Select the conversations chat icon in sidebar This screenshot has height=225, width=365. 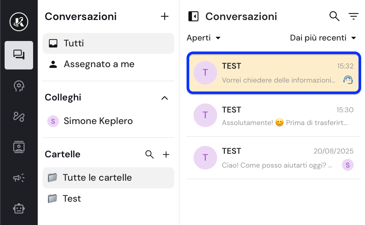pos(19,55)
